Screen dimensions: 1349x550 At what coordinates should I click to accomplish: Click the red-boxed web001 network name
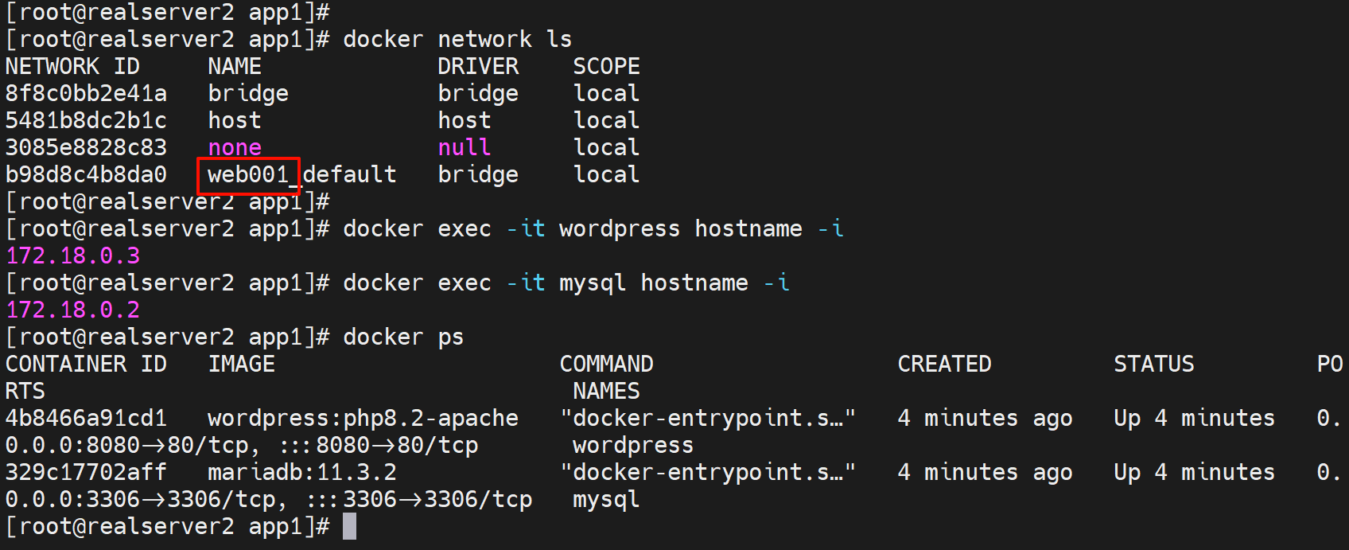[x=248, y=175]
